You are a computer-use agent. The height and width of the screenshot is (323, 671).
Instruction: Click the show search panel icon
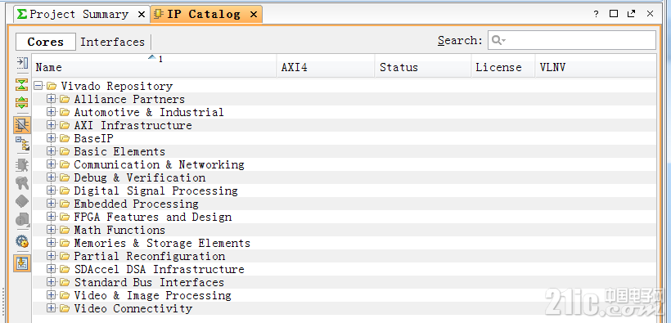click(x=22, y=63)
